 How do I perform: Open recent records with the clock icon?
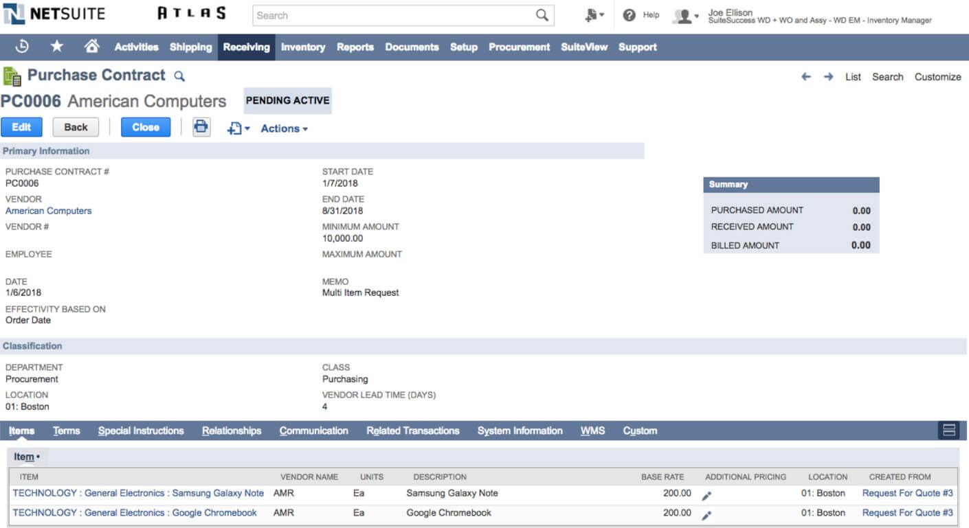point(21,47)
